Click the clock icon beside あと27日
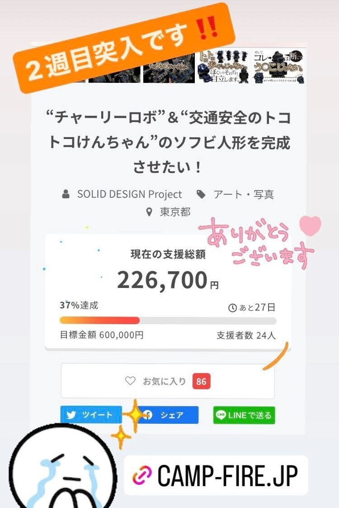Viewport: 339px width, 508px height. click(x=232, y=308)
